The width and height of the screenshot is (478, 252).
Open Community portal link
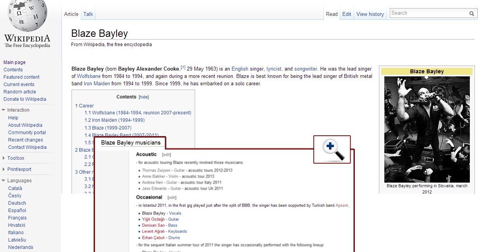point(27,133)
